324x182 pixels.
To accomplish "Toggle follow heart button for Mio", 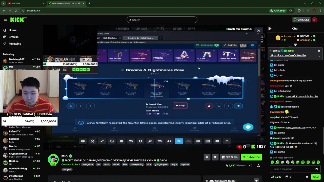I will [x=215, y=157].
